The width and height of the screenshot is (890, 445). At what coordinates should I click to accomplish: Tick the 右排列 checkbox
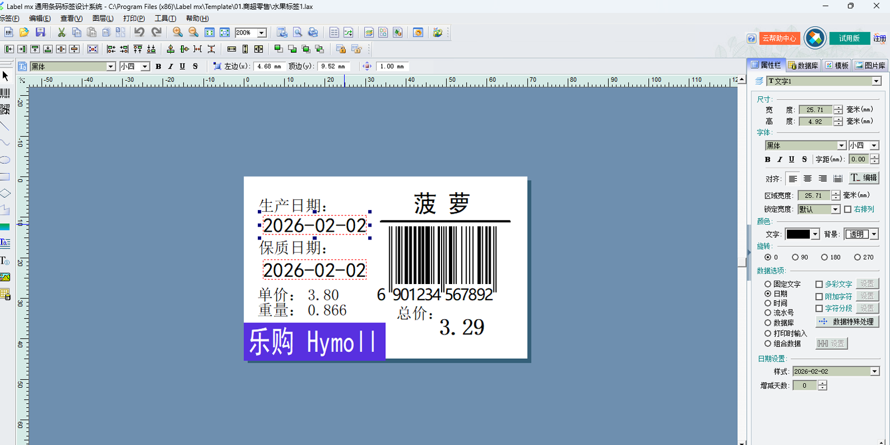click(x=848, y=209)
